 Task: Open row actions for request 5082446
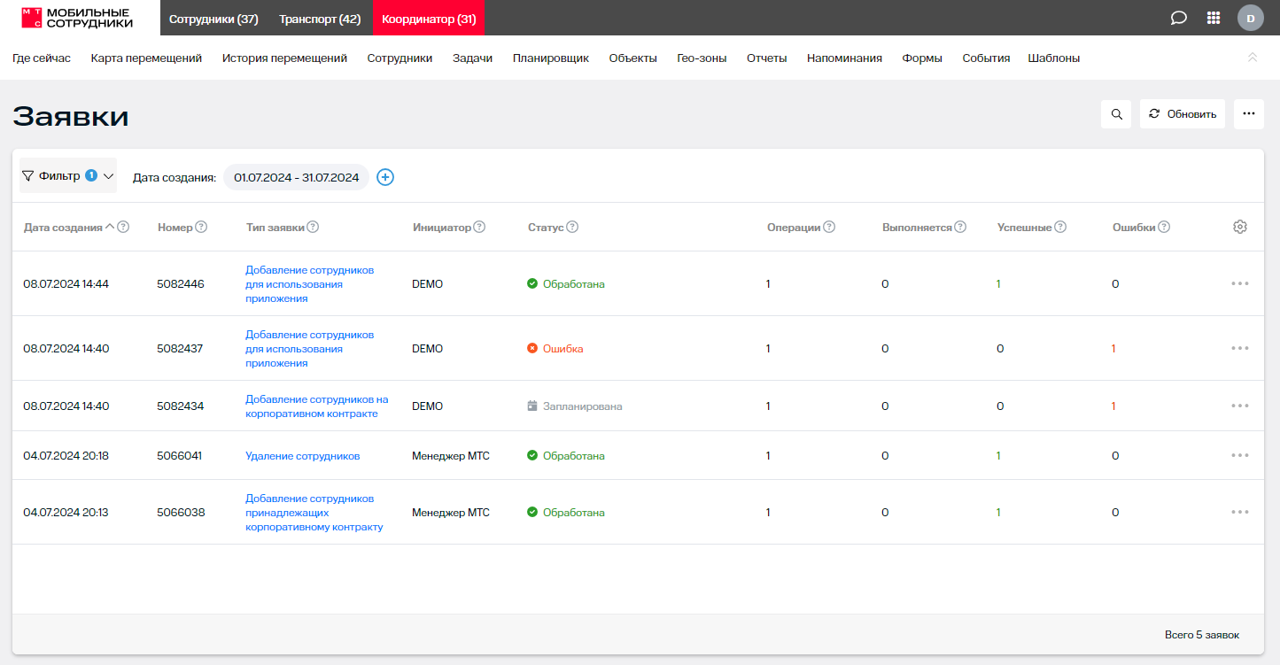[1239, 283]
